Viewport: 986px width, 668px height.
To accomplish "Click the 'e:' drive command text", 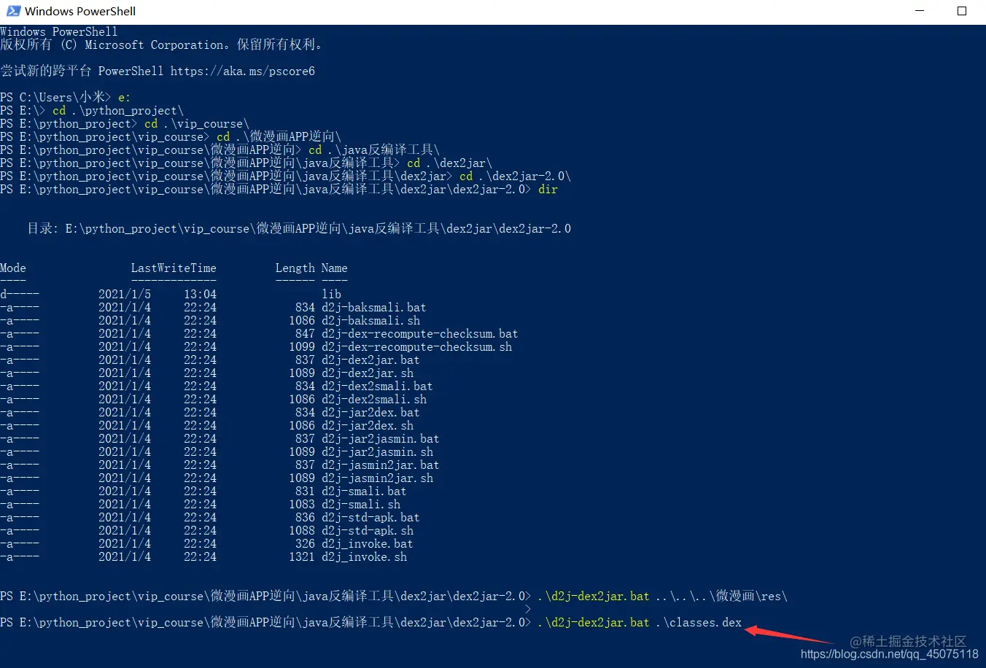I will pos(125,98).
